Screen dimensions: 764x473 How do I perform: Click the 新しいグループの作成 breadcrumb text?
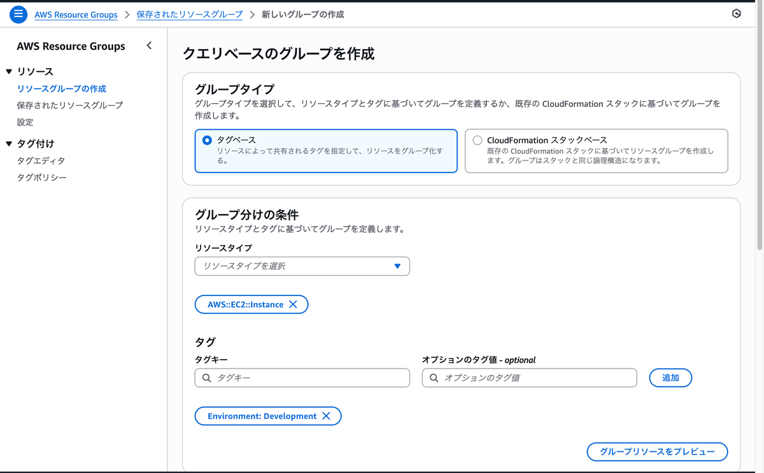(303, 15)
